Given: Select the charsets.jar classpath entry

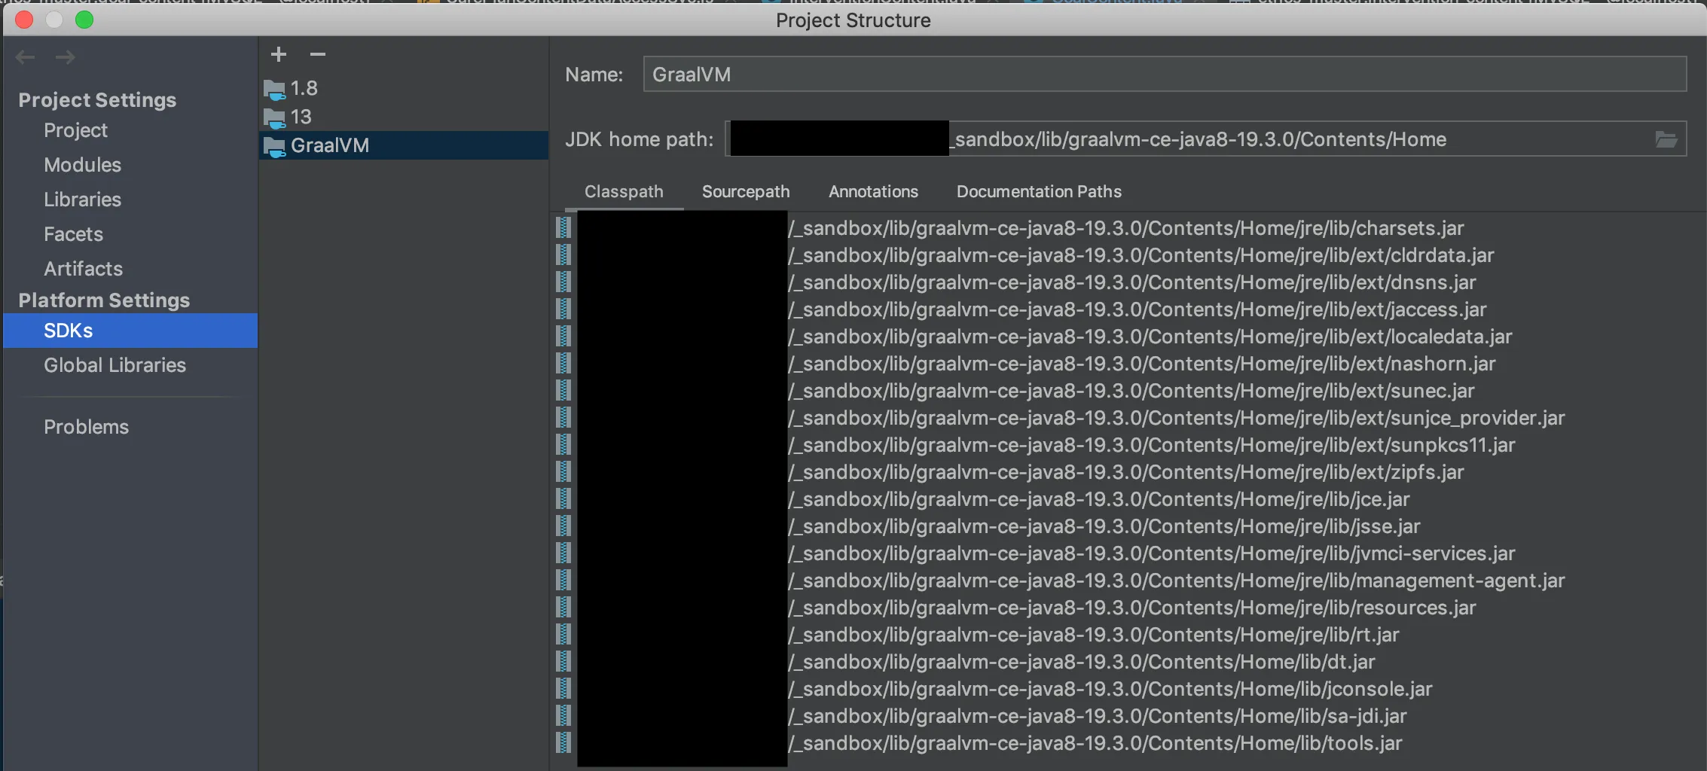Looking at the screenshot, I should 1126,228.
